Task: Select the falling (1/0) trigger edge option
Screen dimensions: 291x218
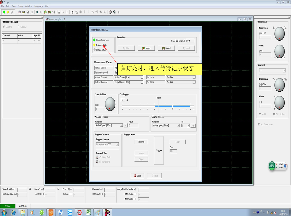Action: click(x=100, y=157)
